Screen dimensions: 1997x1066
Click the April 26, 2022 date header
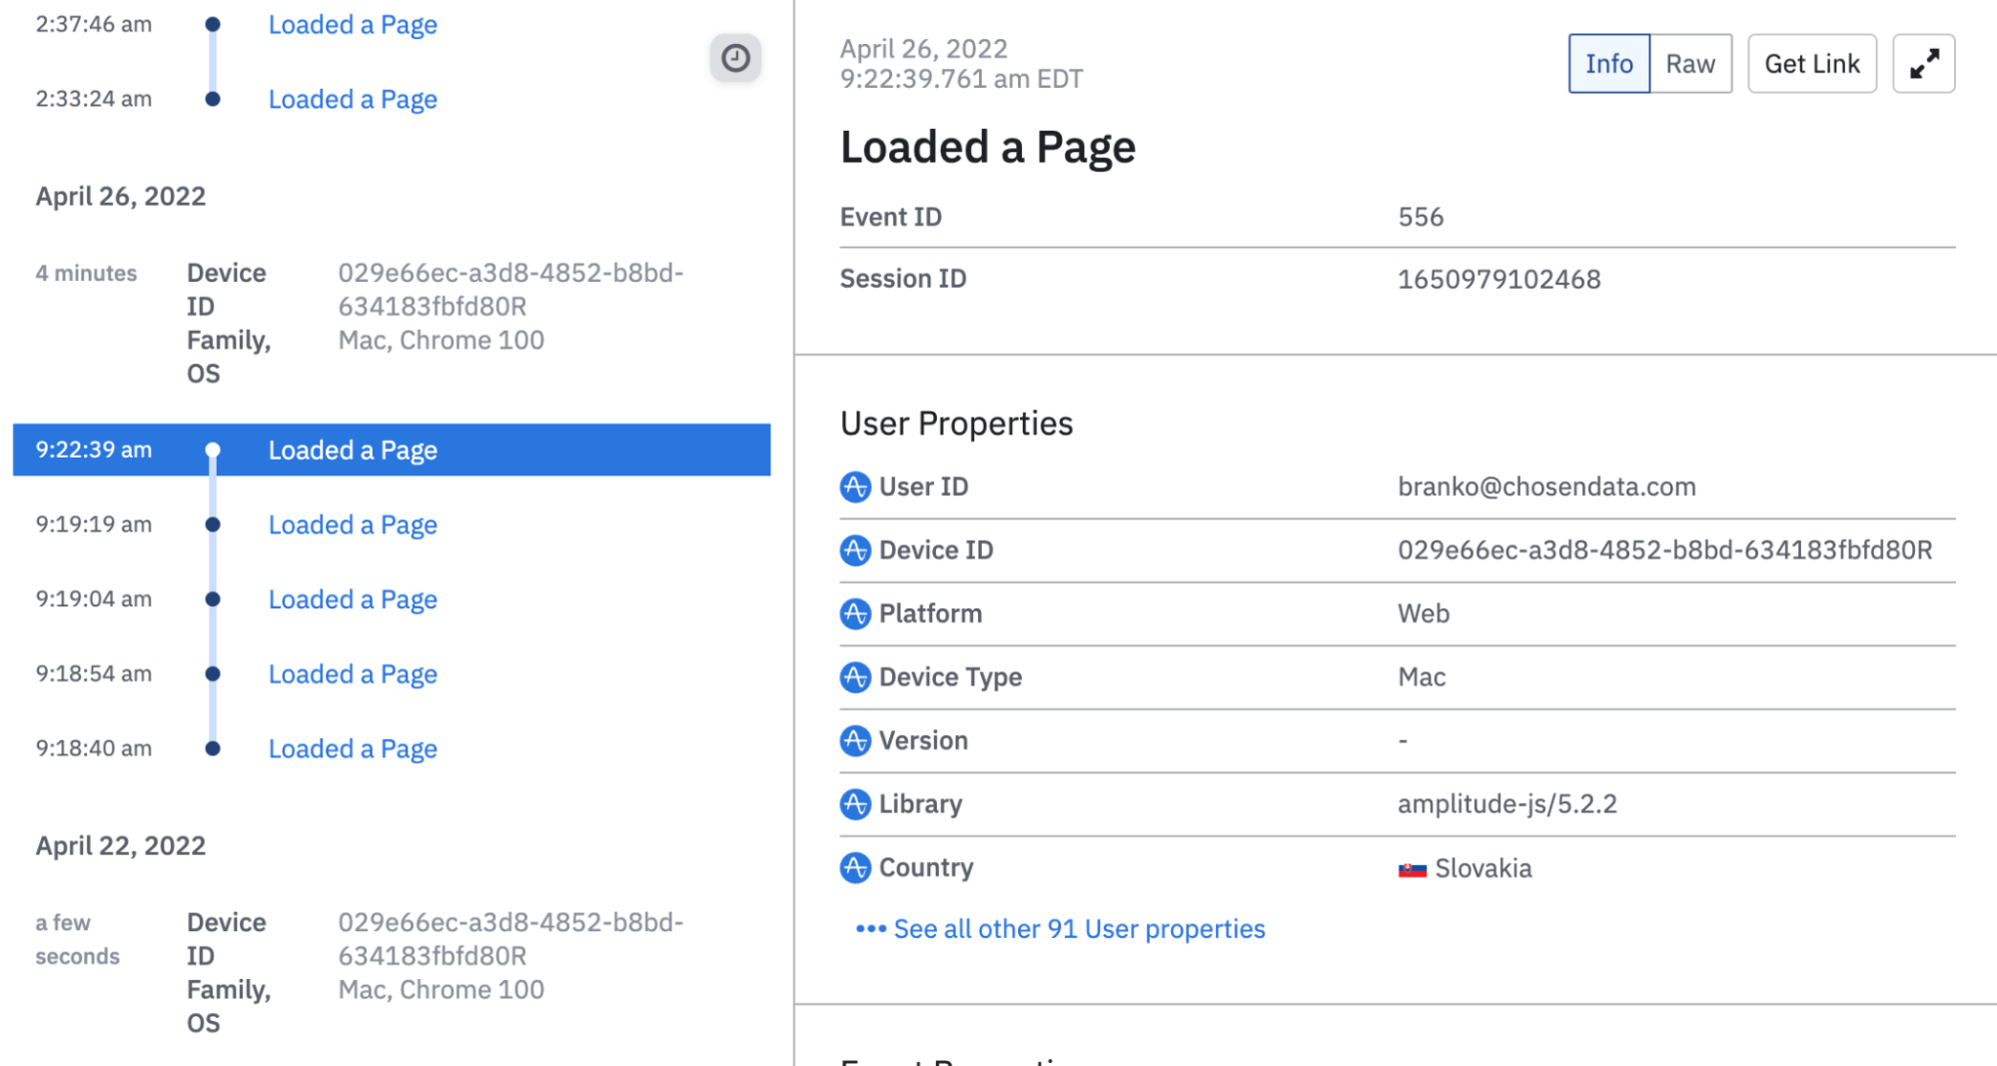121,196
